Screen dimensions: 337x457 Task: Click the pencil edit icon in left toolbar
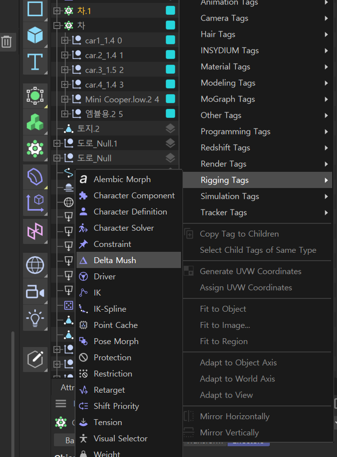[35, 359]
